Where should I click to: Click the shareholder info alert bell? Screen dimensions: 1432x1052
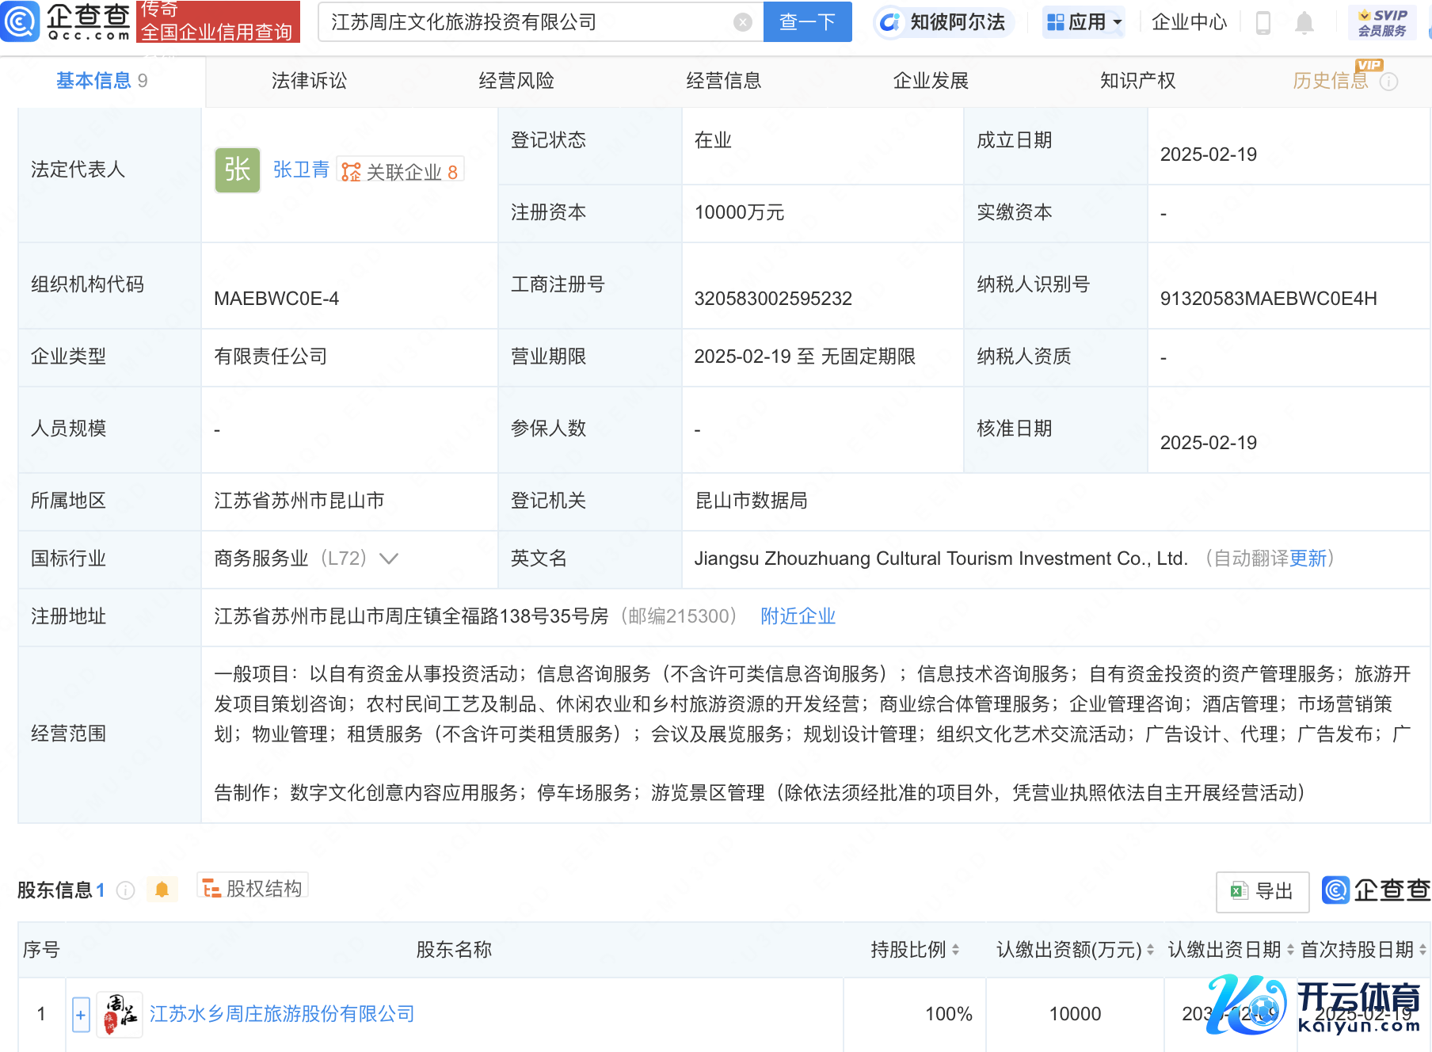pos(162,890)
